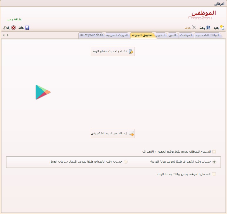Select radio طبقا لموعد نهاية الوردية
The image size is (227, 214).
(x=214, y=162)
